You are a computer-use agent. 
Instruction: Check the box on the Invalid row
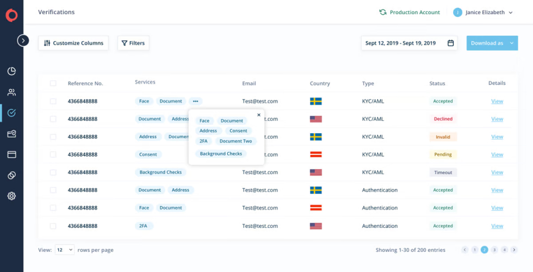click(x=53, y=137)
